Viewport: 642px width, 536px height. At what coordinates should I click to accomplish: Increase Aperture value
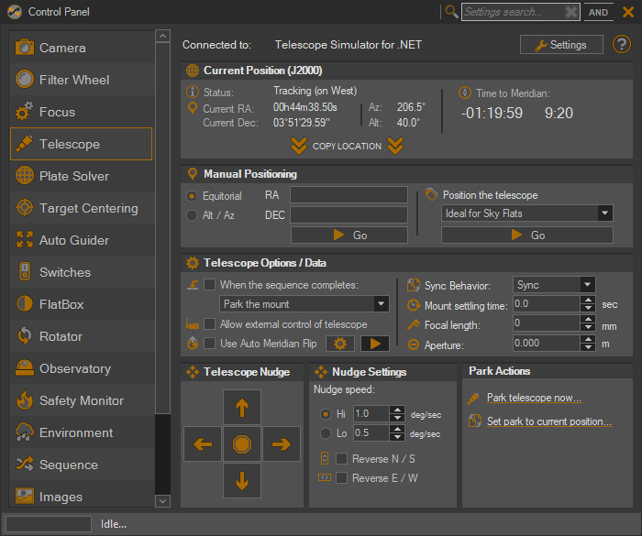(588, 339)
